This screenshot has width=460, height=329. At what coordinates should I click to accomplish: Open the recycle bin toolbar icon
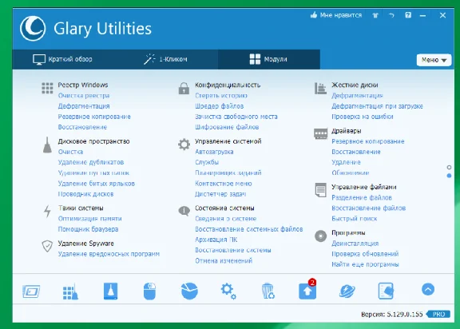[268, 291]
